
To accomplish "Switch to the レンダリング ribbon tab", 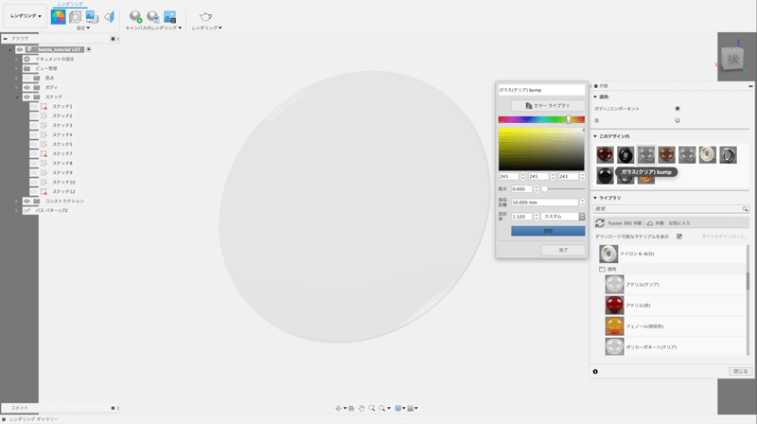I will (70, 4).
